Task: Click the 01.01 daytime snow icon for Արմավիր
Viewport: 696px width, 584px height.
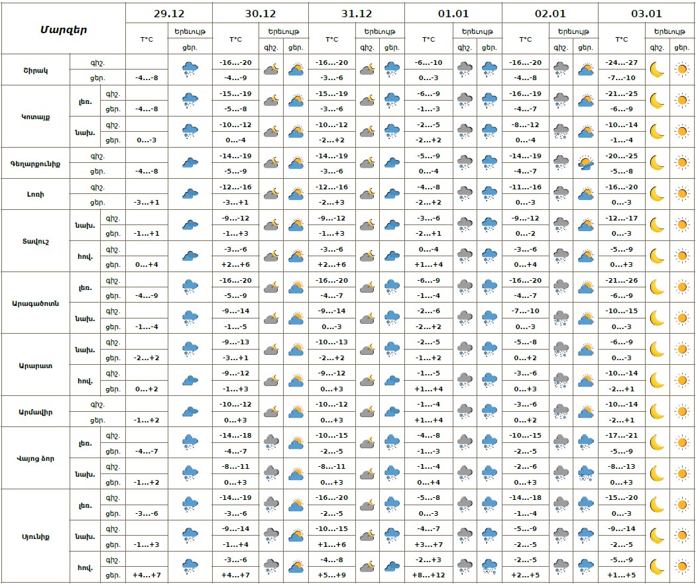Action: 489,412
